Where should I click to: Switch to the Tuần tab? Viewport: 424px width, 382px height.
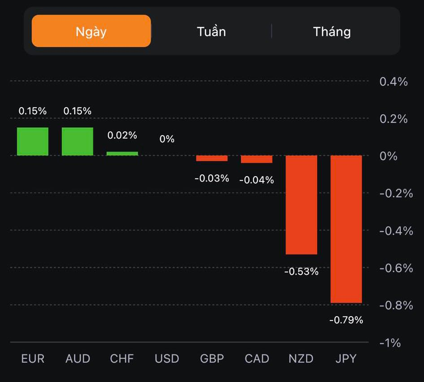[211, 31]
